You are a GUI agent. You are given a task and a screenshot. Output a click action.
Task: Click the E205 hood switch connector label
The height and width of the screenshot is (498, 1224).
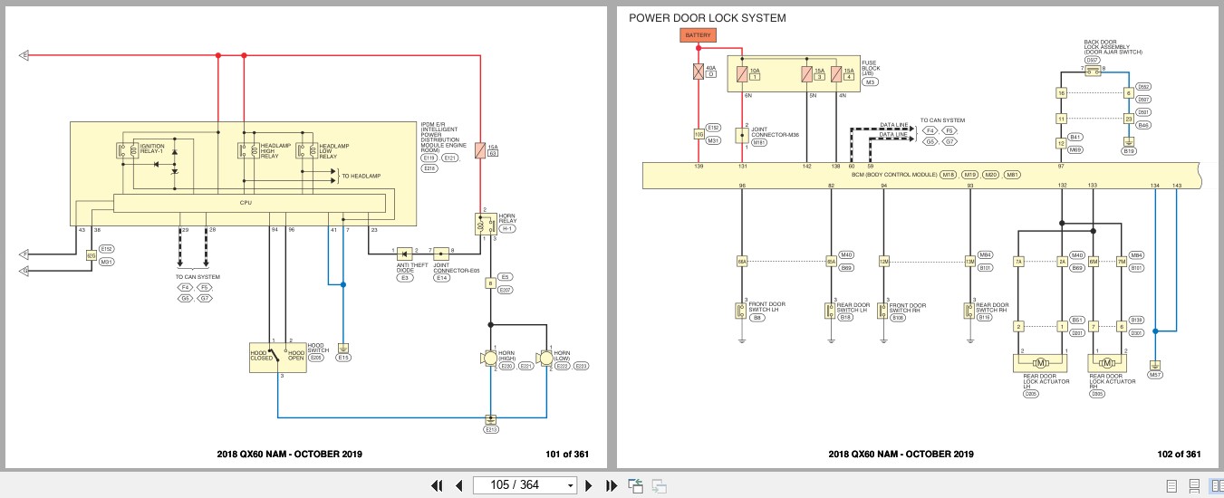point(316,358)
